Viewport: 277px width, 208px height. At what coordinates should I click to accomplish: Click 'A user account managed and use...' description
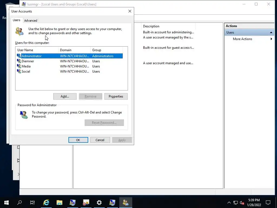tap(168, 63)
